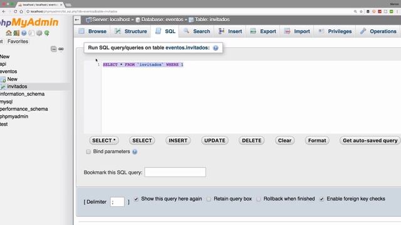Click the Table invitados breadcrumb icon
Screen dimensions: 401x225
pyautogui.click(x=191, y=19)
